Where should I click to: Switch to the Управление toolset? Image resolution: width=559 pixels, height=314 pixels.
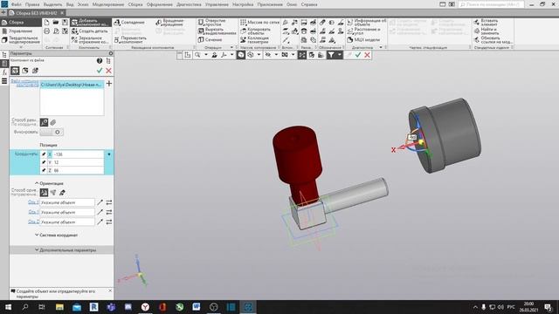(21, 31)
